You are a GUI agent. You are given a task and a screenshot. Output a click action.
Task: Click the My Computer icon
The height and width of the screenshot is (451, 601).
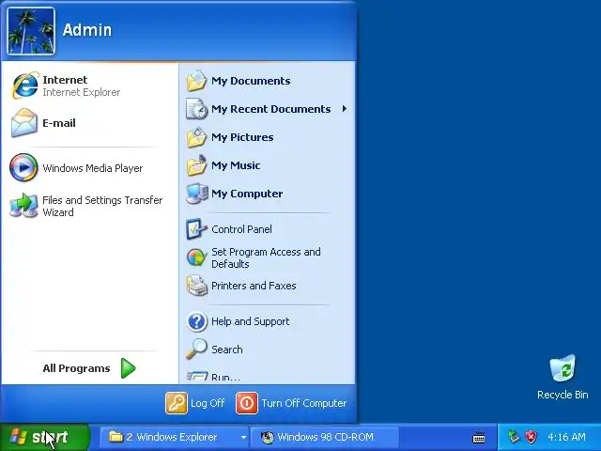[x=196, y=194]
